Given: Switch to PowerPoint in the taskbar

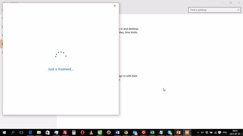Looking at the screenshot, I should point(178,133).
